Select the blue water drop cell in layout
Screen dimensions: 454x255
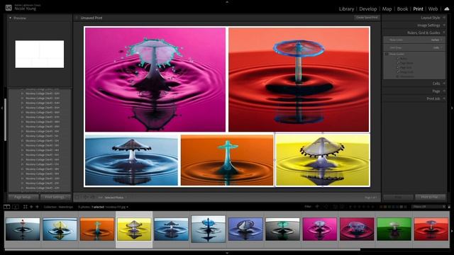(131, 160)
